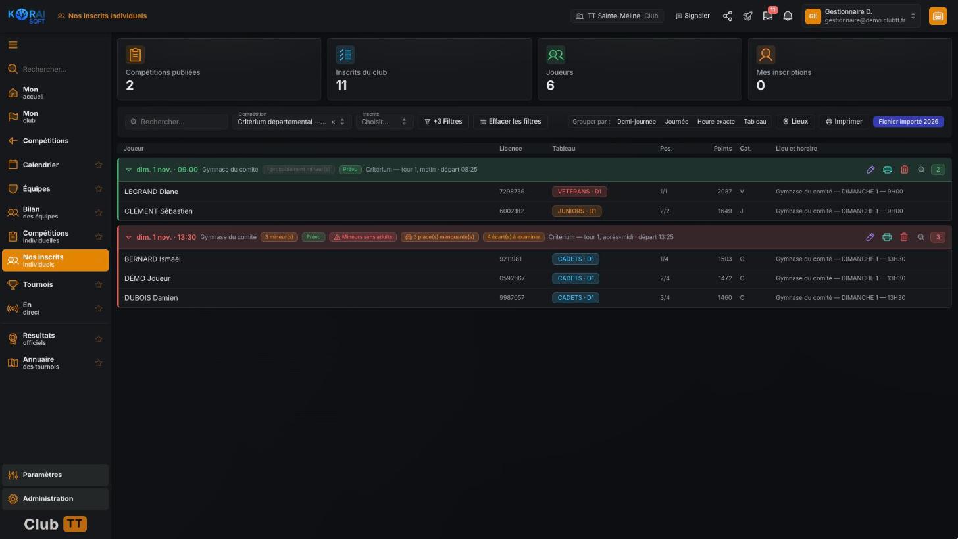
Task: Focus the table Rechercher search field
Action: click(177, 122)
